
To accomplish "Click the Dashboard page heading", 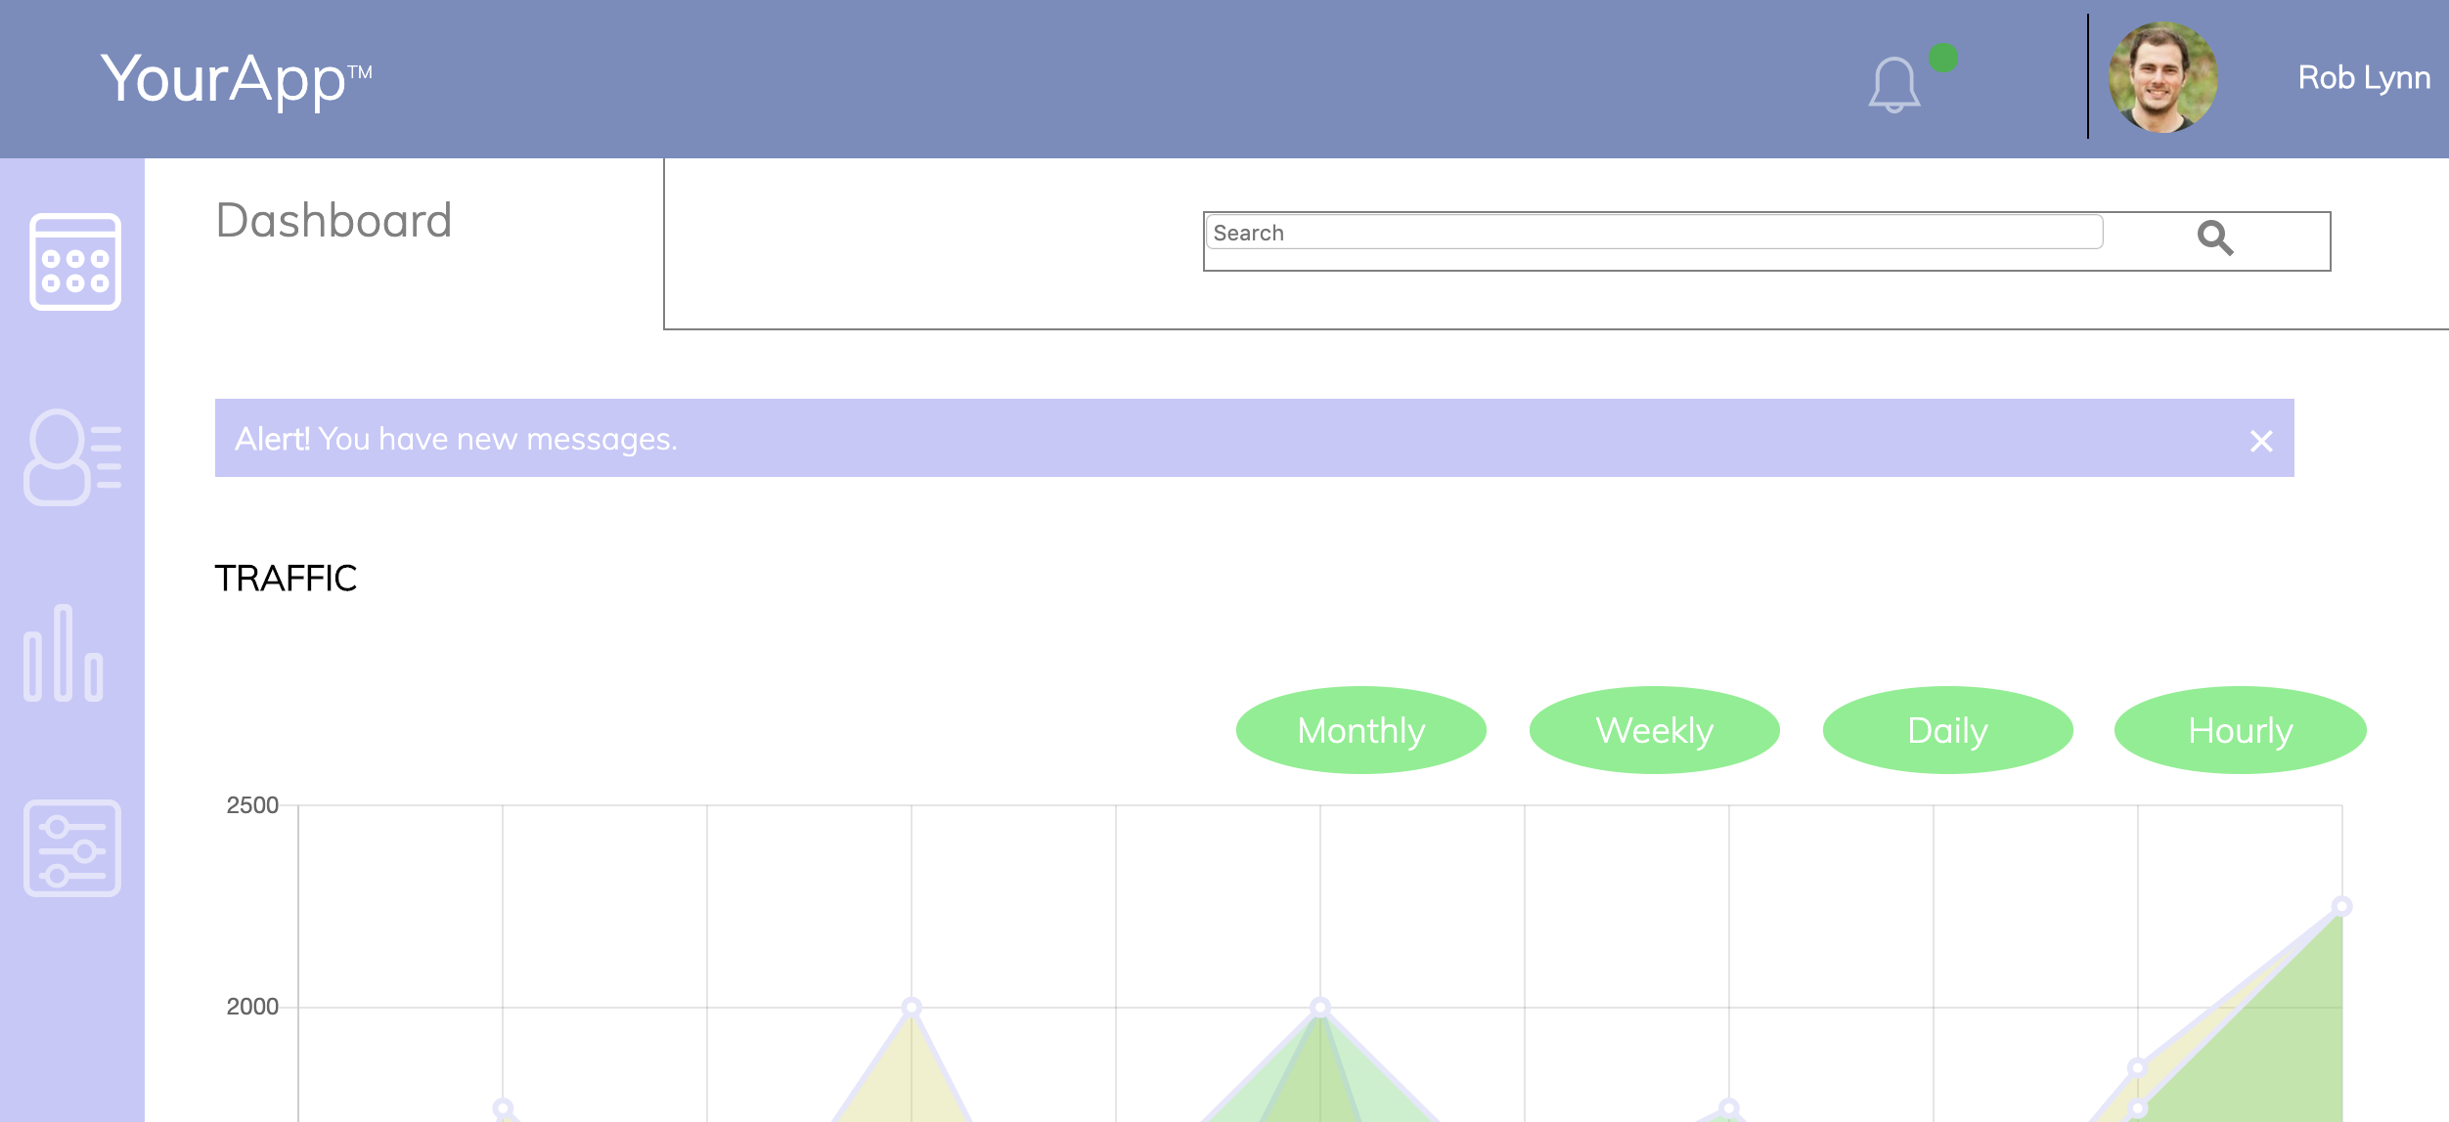I will 334,221.
